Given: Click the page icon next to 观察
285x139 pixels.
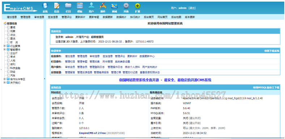Looking at the screenshot, I should (x=8, y=31).
